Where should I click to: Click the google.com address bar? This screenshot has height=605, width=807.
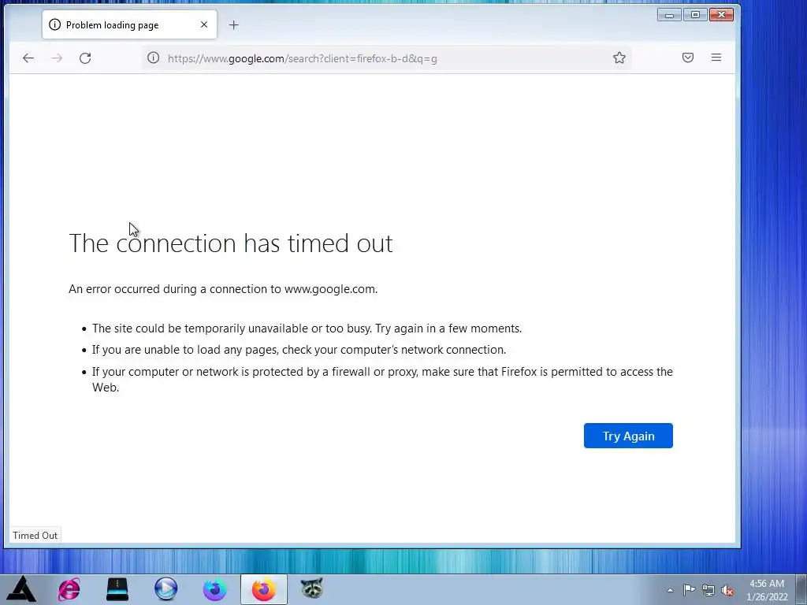(386, 58)
